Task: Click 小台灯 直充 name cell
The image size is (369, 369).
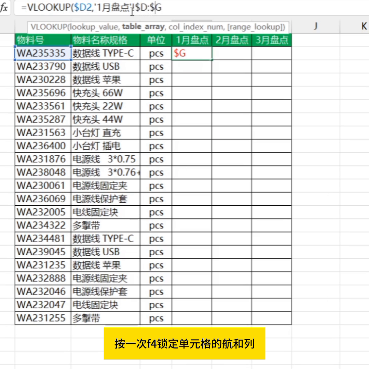Action: 106,133
